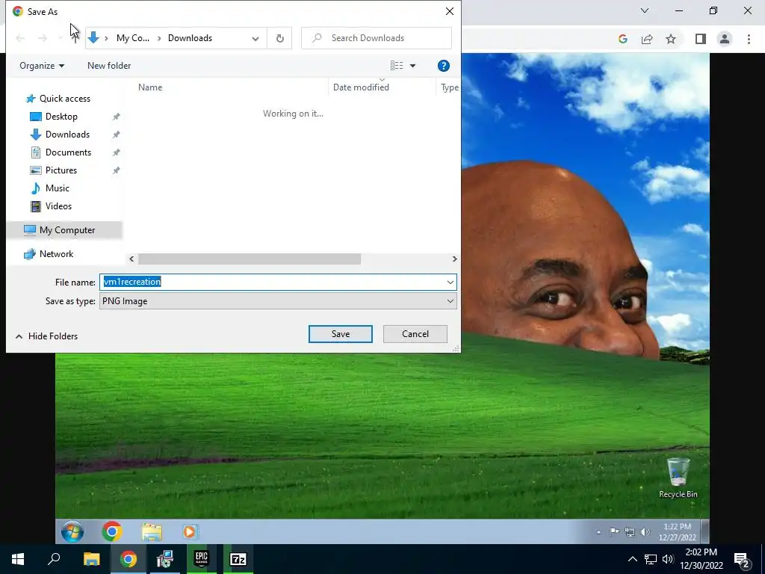Open Epic Games launcher on the taskbar
The height and width of the screenshot is (574, 765).
click(x=202, y=559)
